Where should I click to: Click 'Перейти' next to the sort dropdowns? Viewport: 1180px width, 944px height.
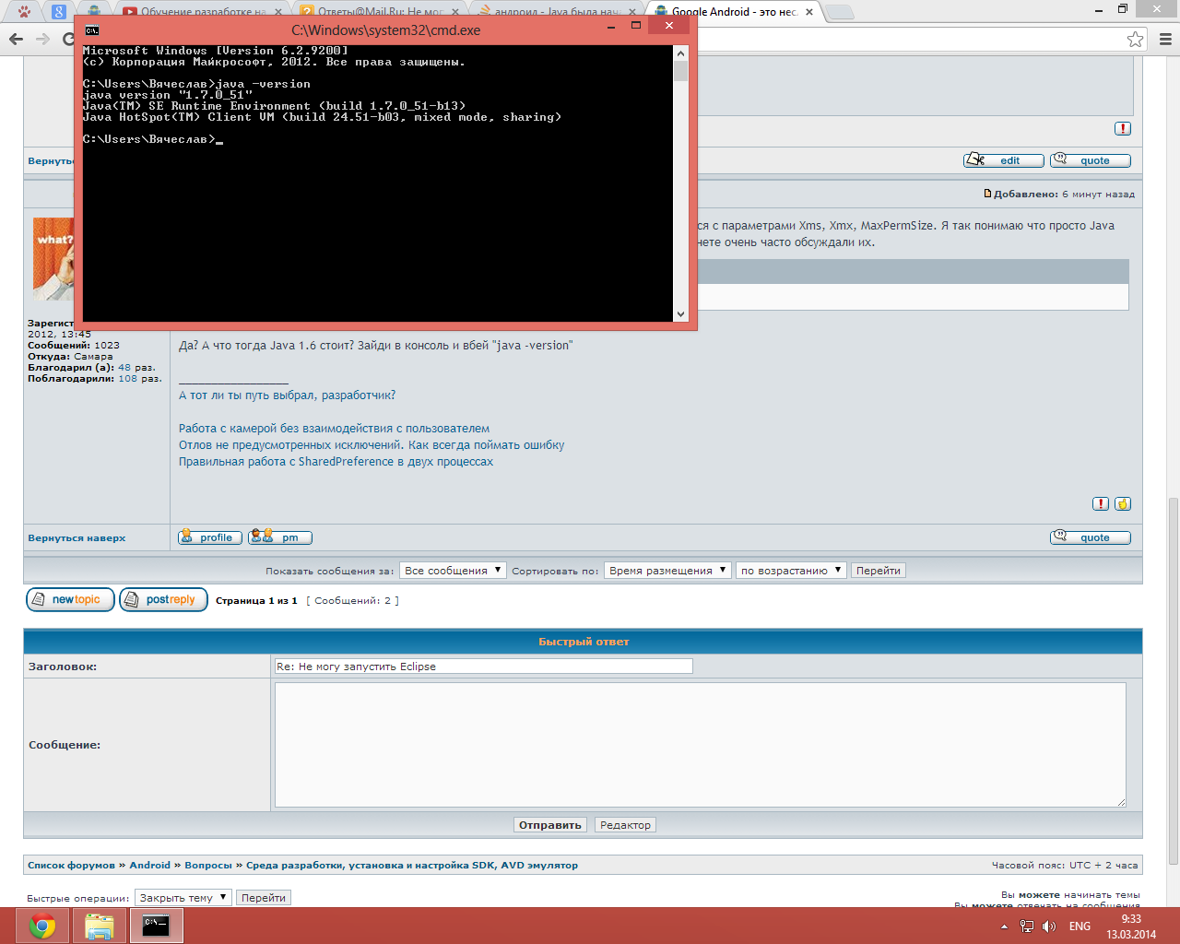879,571
